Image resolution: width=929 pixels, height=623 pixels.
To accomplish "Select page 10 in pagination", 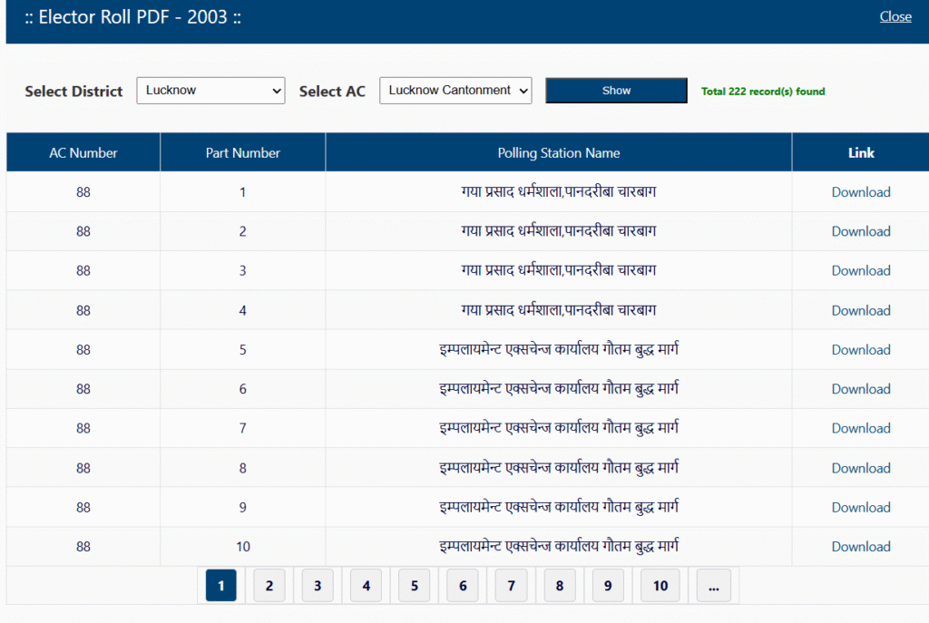I will [660, 586].
